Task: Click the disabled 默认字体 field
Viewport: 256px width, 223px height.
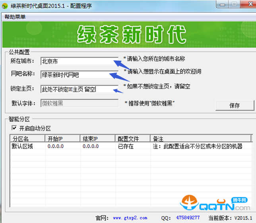Action: click(x=80, y=103)
